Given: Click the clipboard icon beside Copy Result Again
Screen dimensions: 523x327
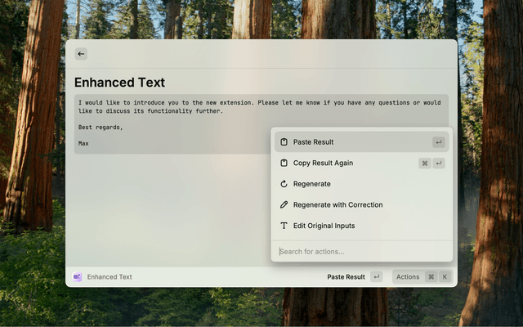Looking at the screenshot, I should pos(284,163).
